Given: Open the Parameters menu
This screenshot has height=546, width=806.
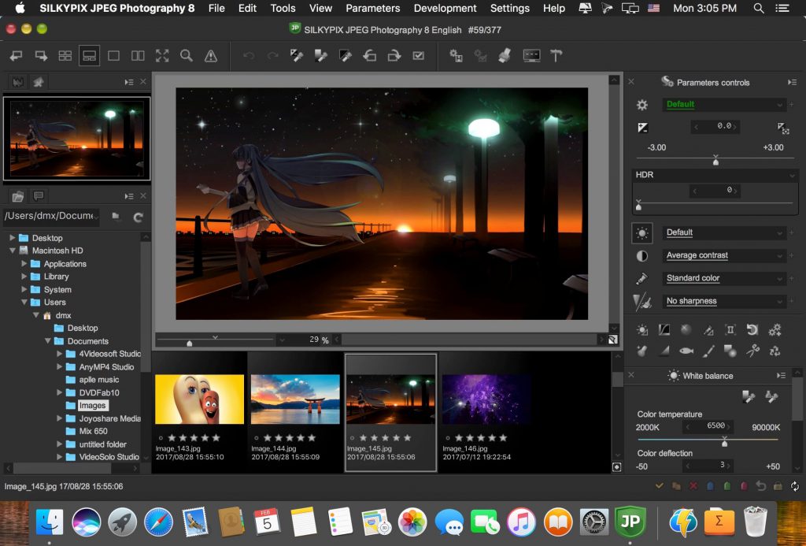Looking at the screenshot, I should coord(372,9).
